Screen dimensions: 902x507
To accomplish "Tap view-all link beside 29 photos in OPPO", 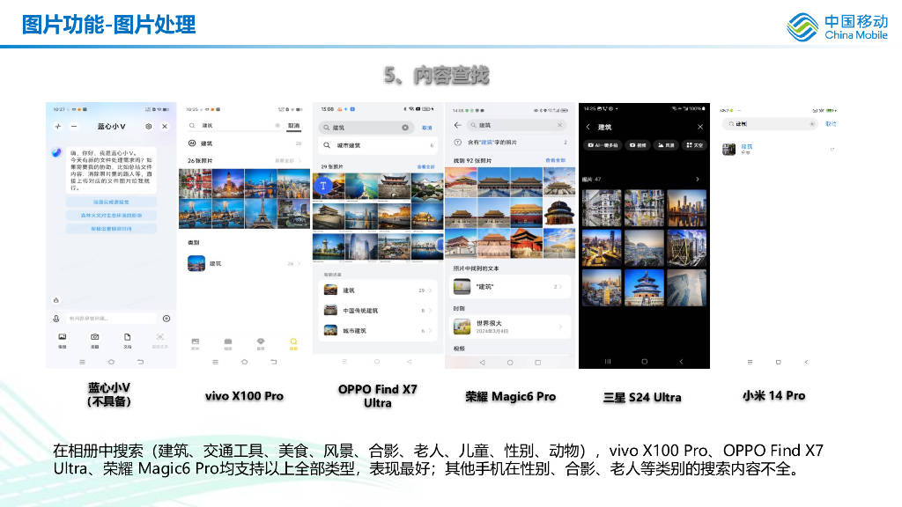I will 425,166.
